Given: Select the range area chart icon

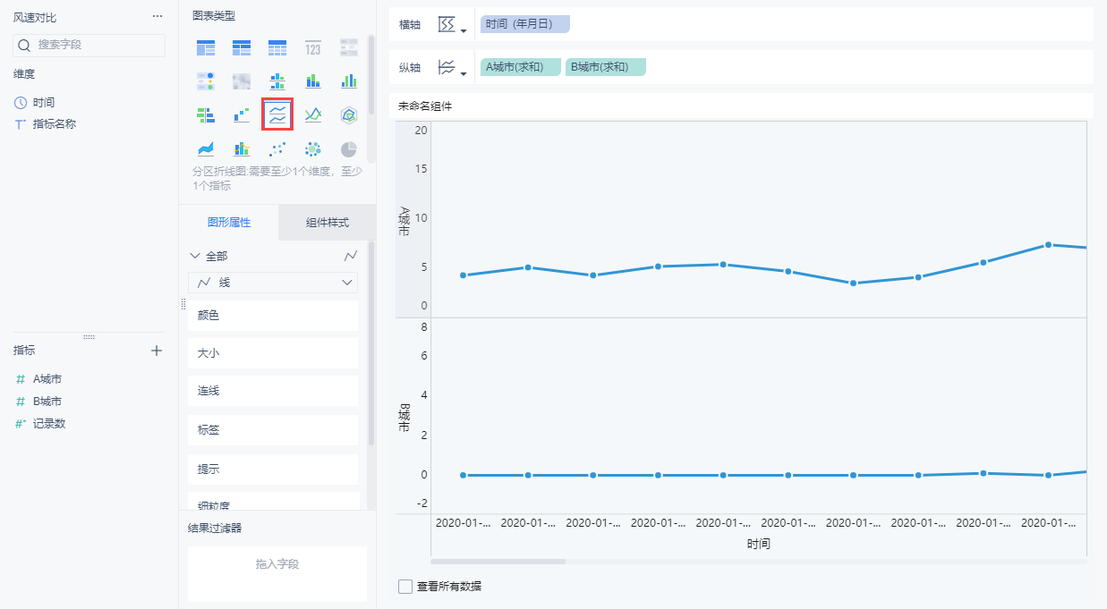Looking at the screenshot, I should click(x=206, y=148).
